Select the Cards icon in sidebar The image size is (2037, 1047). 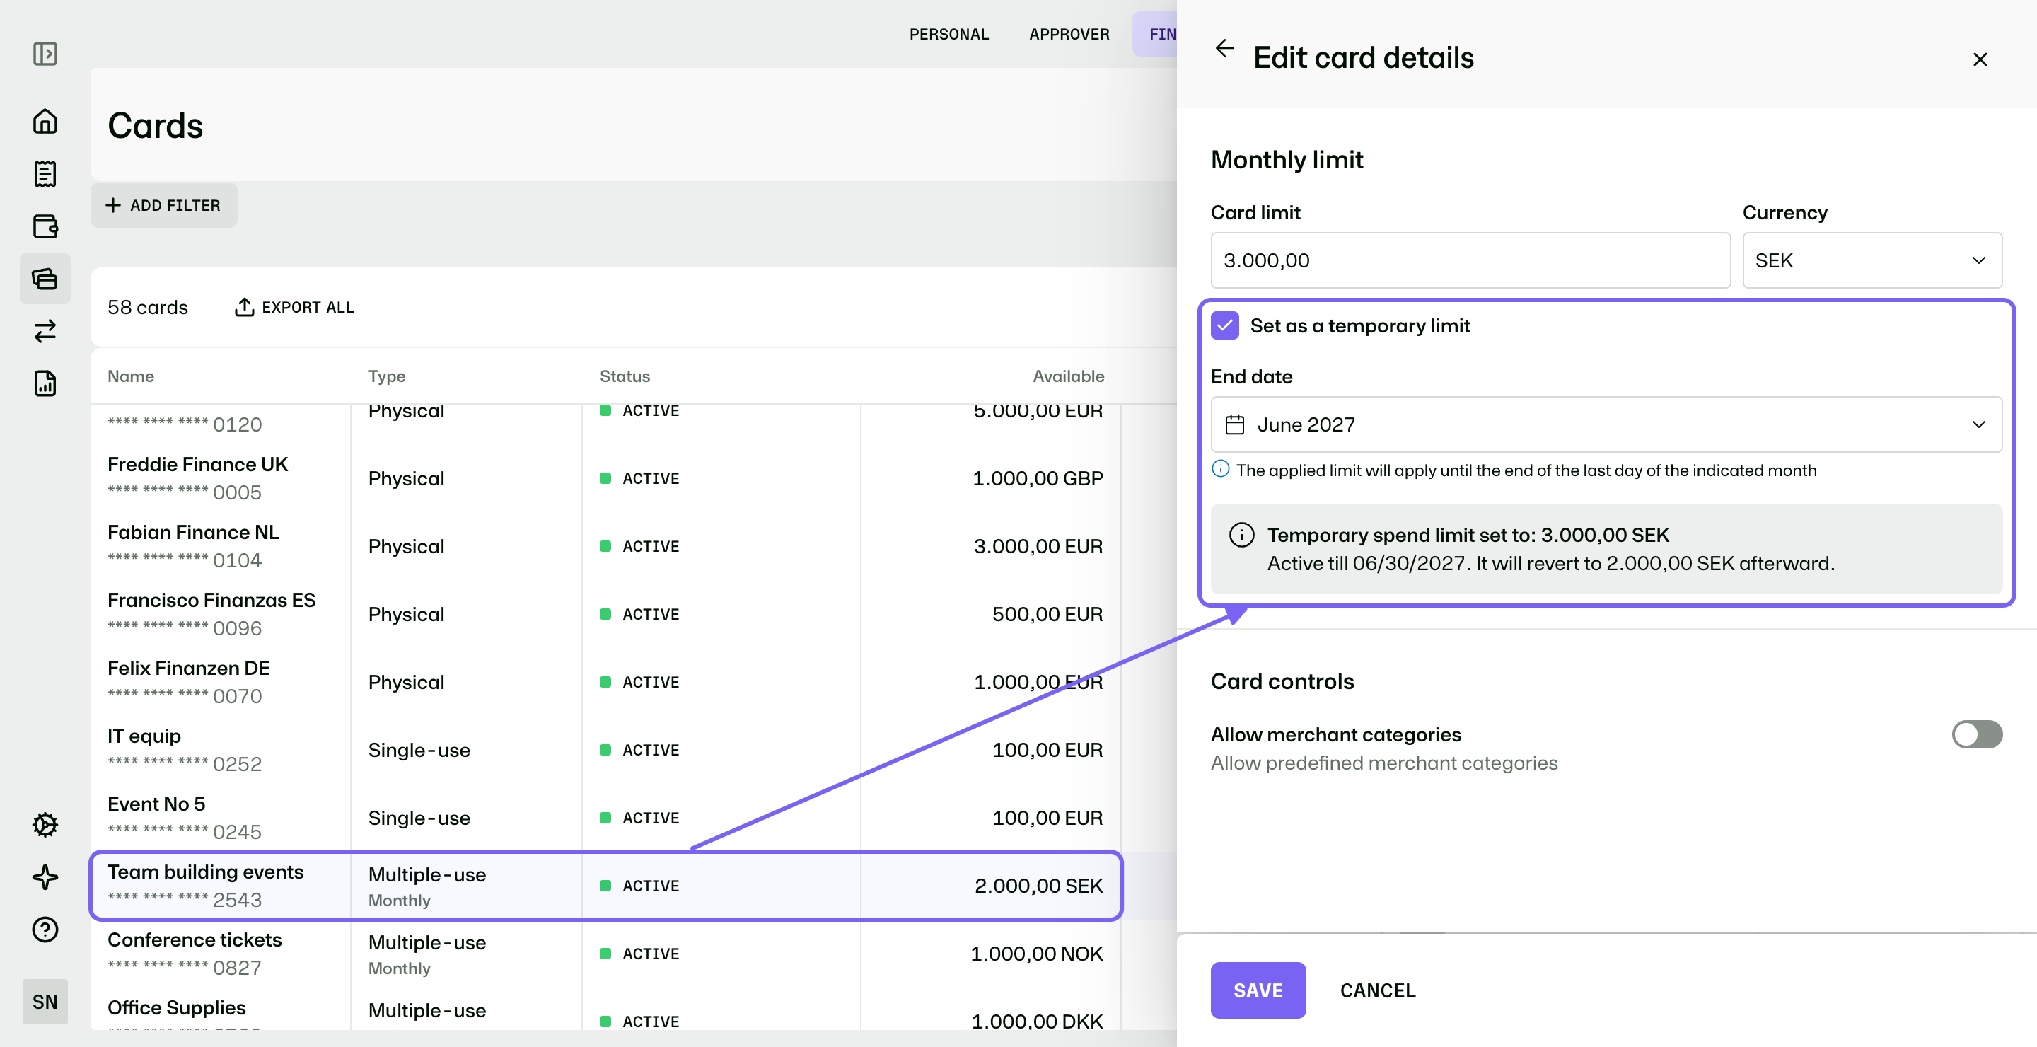tap(45, 278)
